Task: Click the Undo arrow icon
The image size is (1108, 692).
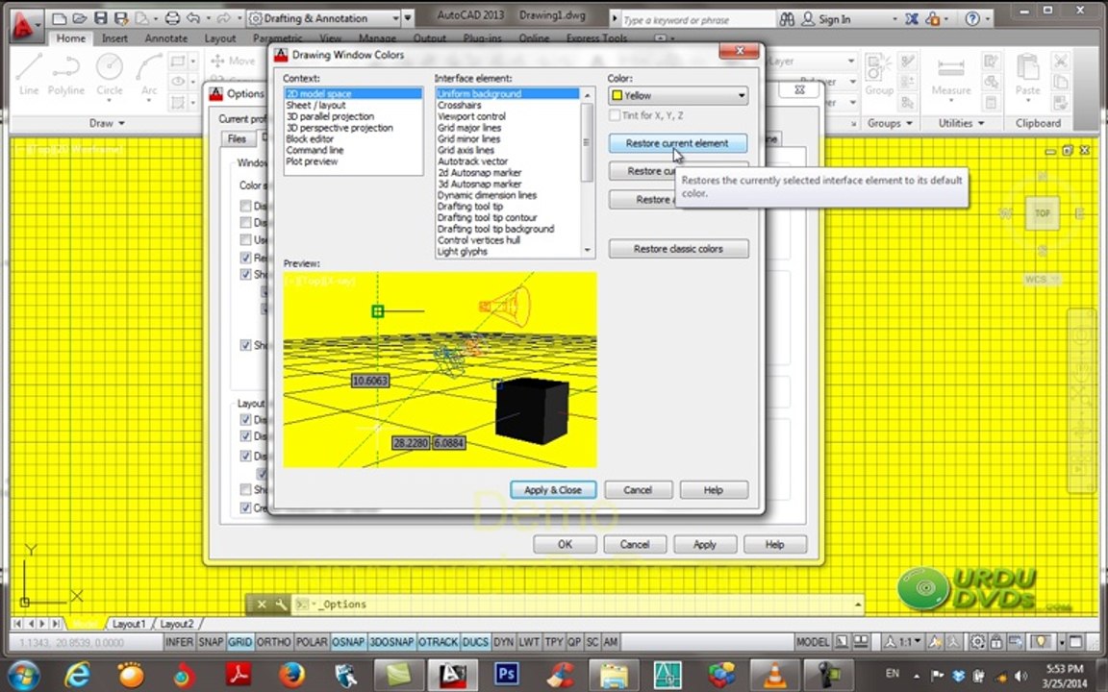Action: (x=192, y=18)
